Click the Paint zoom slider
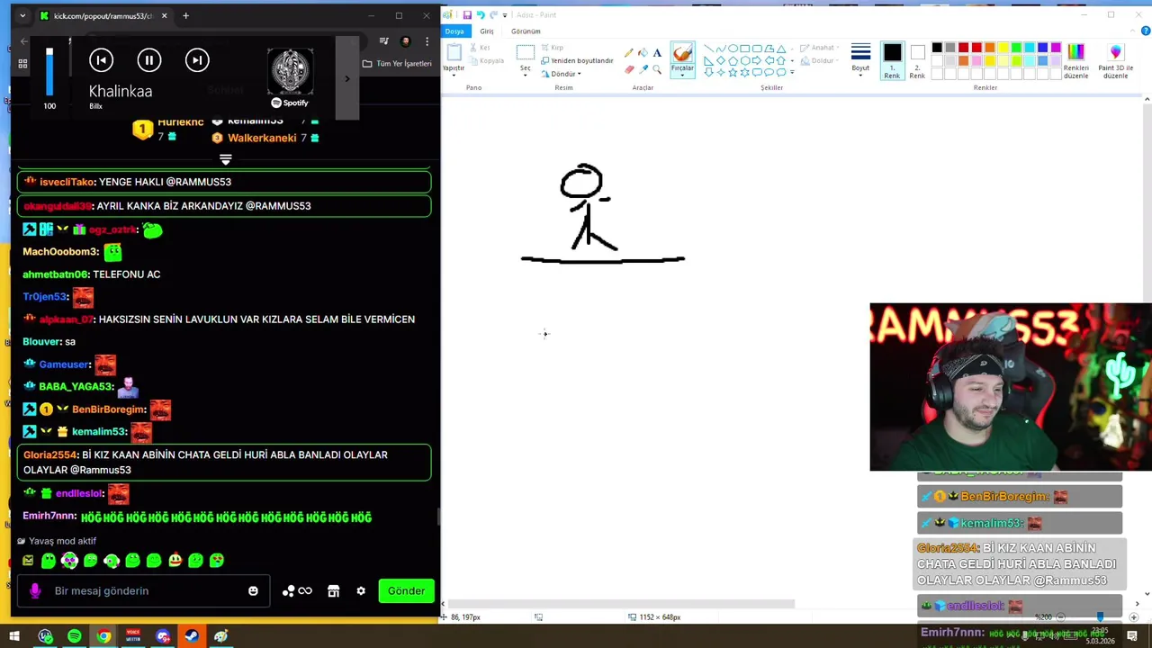Image resolution: width=1152 pixels, height=648 pixels. tap(1100, 617)
